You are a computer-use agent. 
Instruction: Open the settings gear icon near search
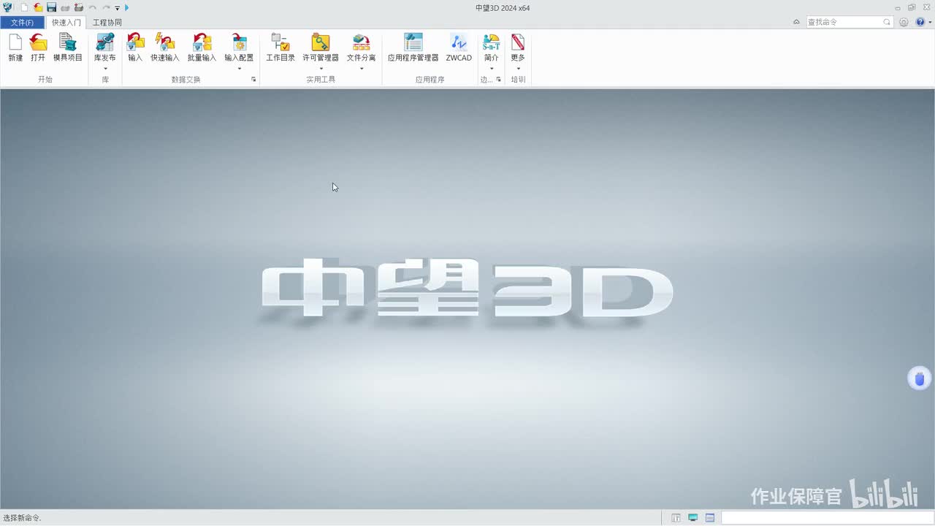[x=904, y=22]
